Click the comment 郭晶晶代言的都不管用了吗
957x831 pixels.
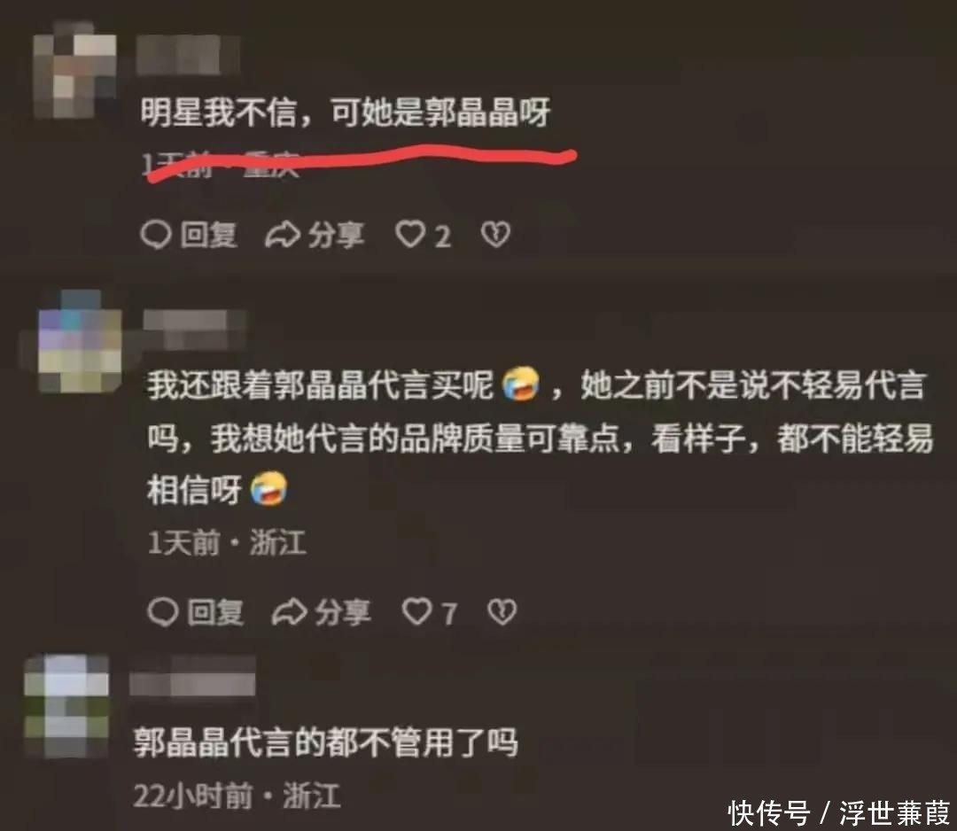tap(326, 742)
